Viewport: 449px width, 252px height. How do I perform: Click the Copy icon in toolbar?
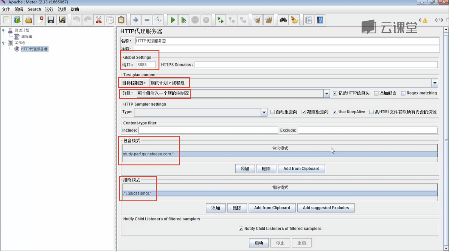[x=110, y=20]
